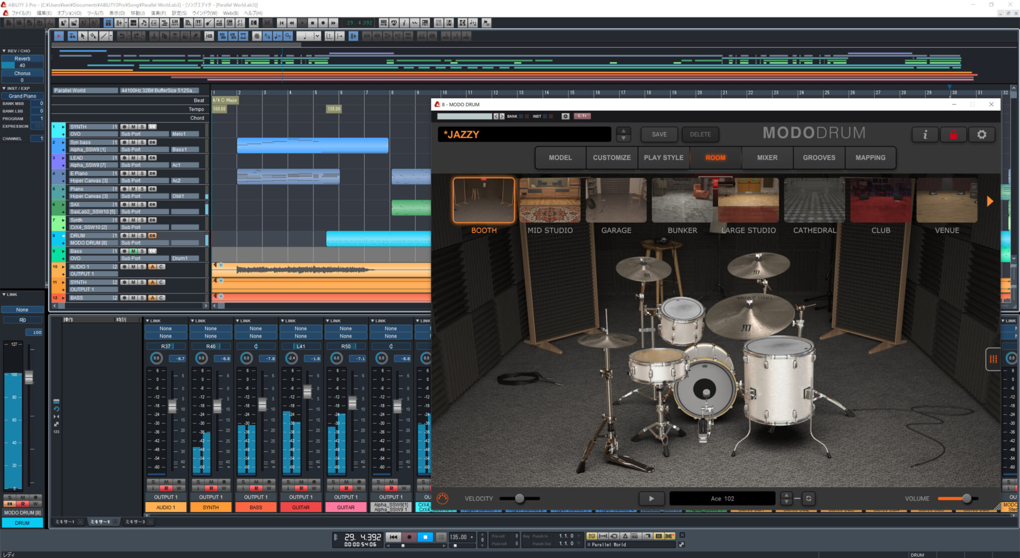Click the red lock icon in MODO DRUM
This screenshot has width=1020, height=558.
point(953,135)
